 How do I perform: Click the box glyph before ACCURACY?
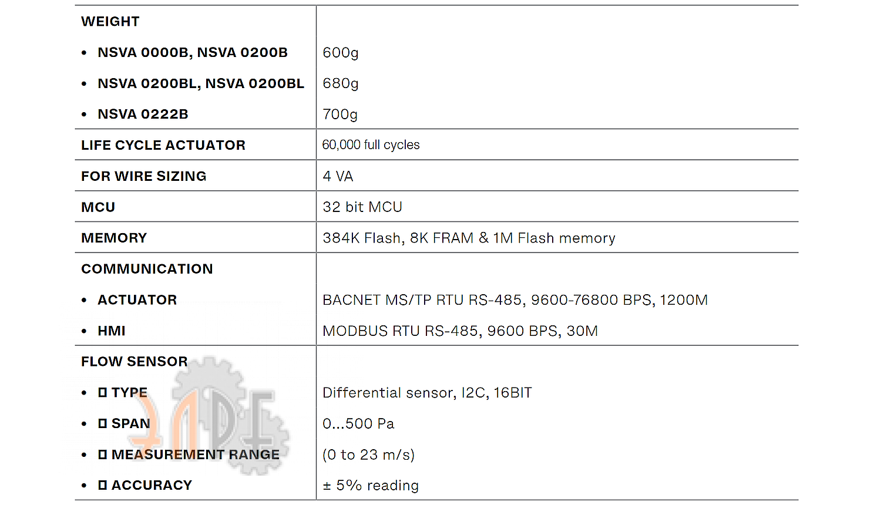click(103, 485)
